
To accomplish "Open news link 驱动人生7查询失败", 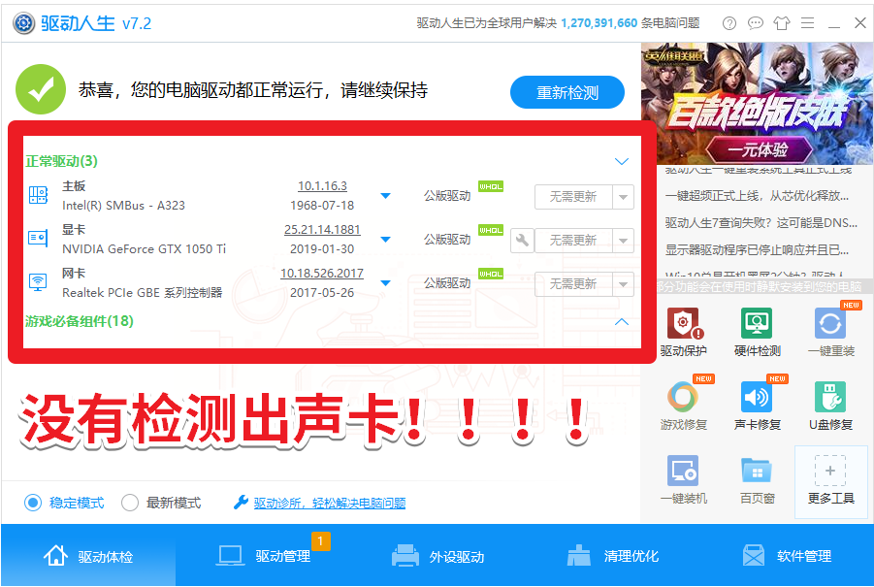I will [761, 222].
